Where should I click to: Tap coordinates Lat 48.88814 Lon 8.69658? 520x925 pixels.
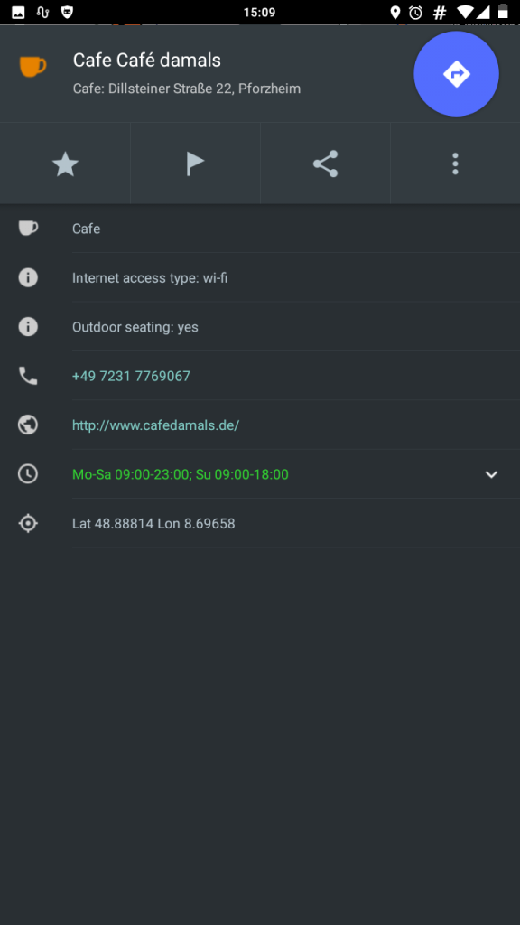(153, 523)
